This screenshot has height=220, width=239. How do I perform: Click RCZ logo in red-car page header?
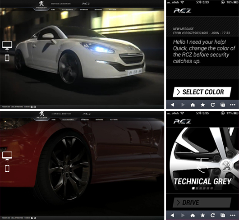tap(87, 114)
